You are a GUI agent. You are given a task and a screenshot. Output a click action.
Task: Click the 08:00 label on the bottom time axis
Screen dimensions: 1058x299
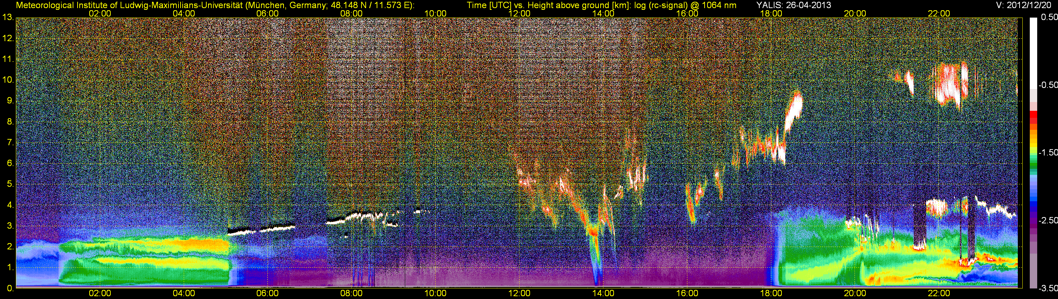352,293
